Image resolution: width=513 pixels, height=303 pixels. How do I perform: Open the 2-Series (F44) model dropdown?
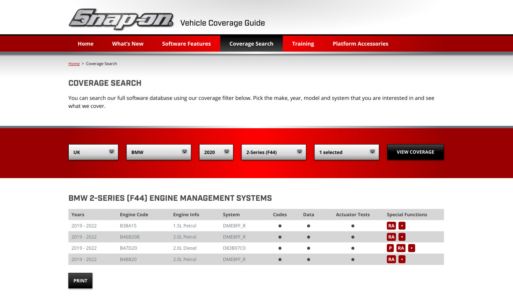click(x=274, y=152)
